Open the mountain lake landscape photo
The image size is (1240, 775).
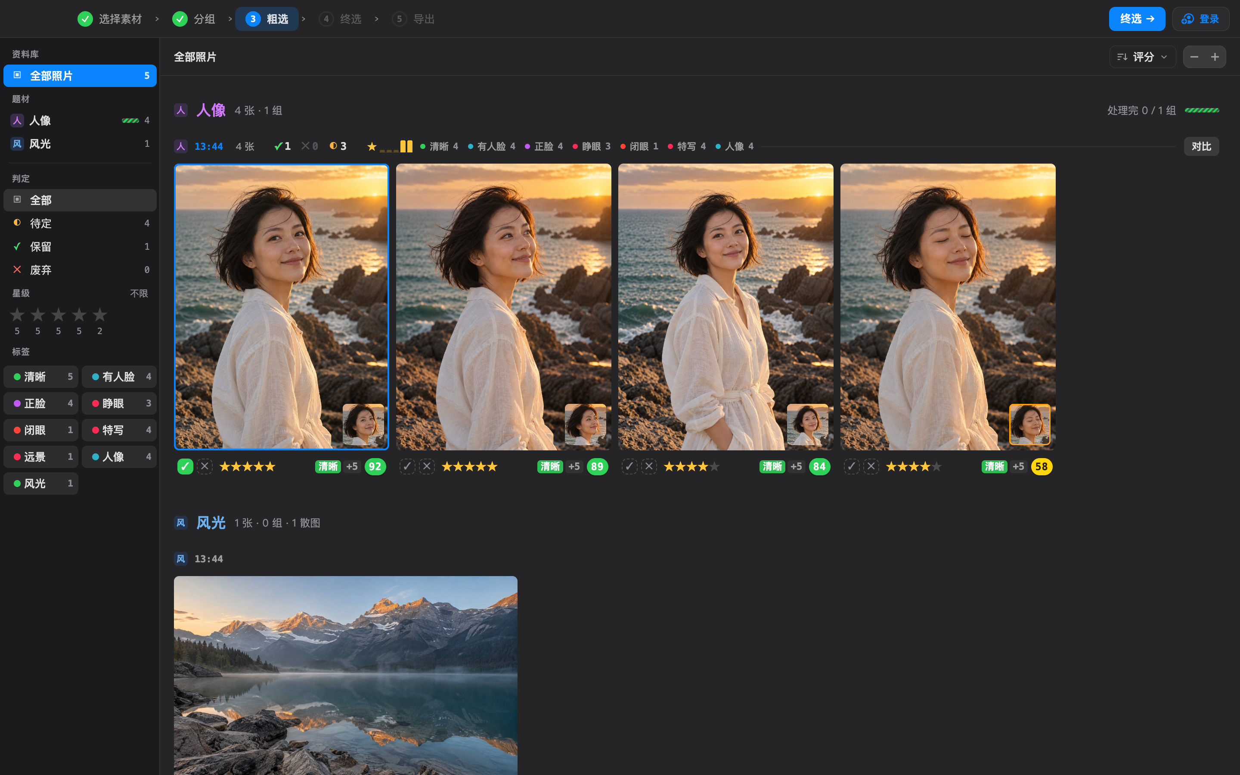click(345, 676)
